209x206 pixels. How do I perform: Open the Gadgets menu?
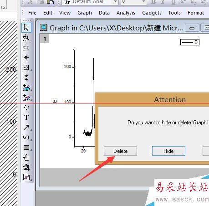point(152,13)
